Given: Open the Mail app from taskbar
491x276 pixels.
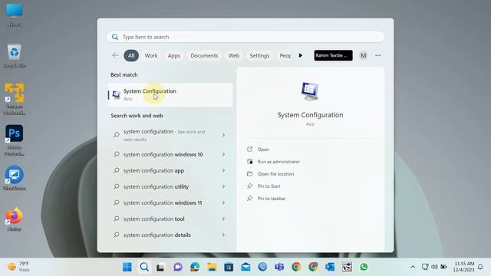Looking at the screenshot, I should point(245,267).
